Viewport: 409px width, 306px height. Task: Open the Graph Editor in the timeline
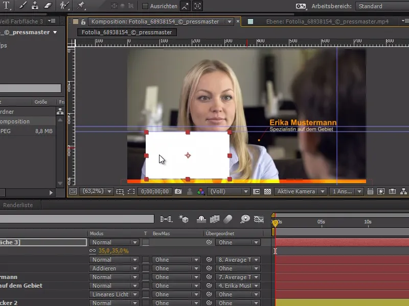click(259, 218)
